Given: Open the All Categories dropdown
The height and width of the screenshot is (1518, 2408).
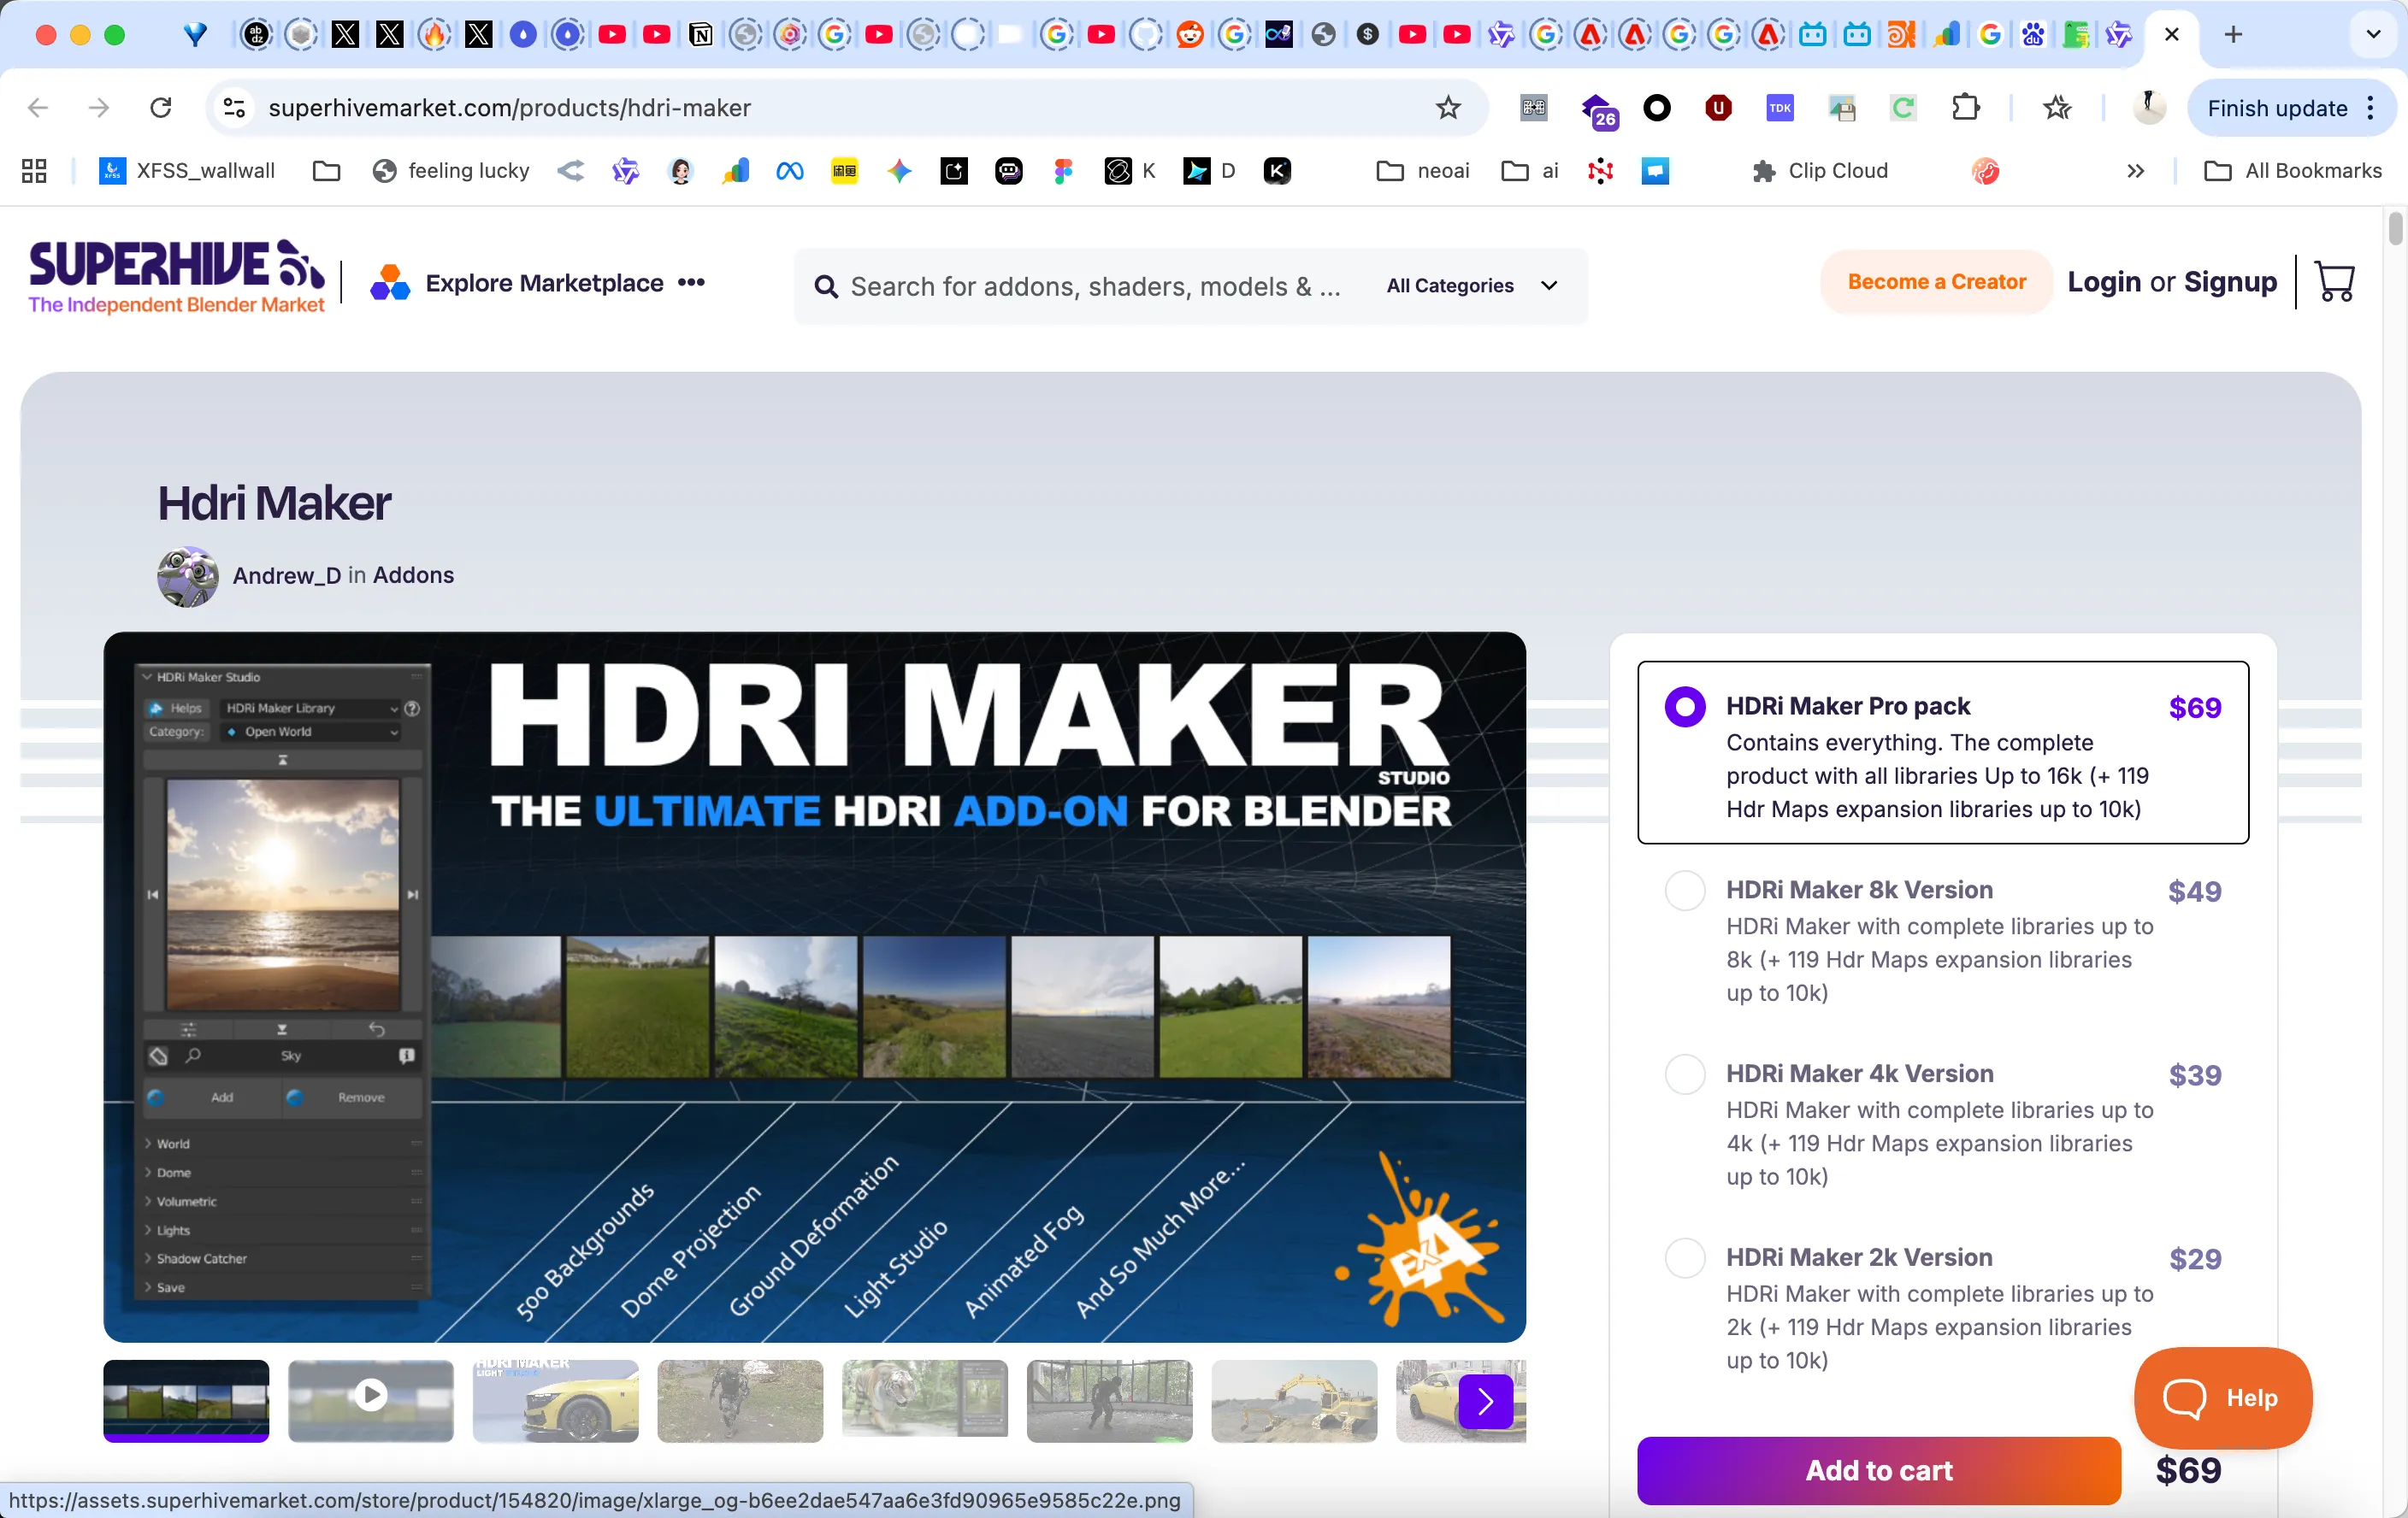Looking at the screenshot, I should (x=1471, y=285).
